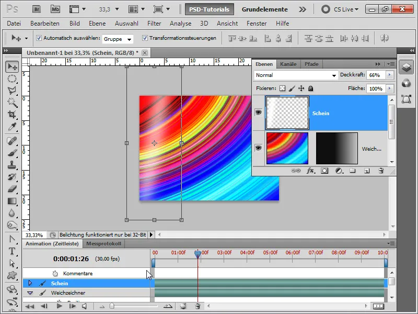Select the Blur tool
This screenshot has height=314, width=418.
[12, 213]
